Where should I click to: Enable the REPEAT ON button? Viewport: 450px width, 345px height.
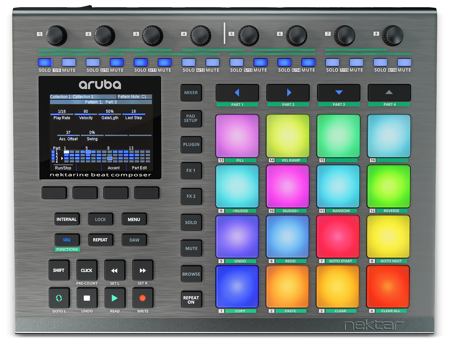[191, 300]
